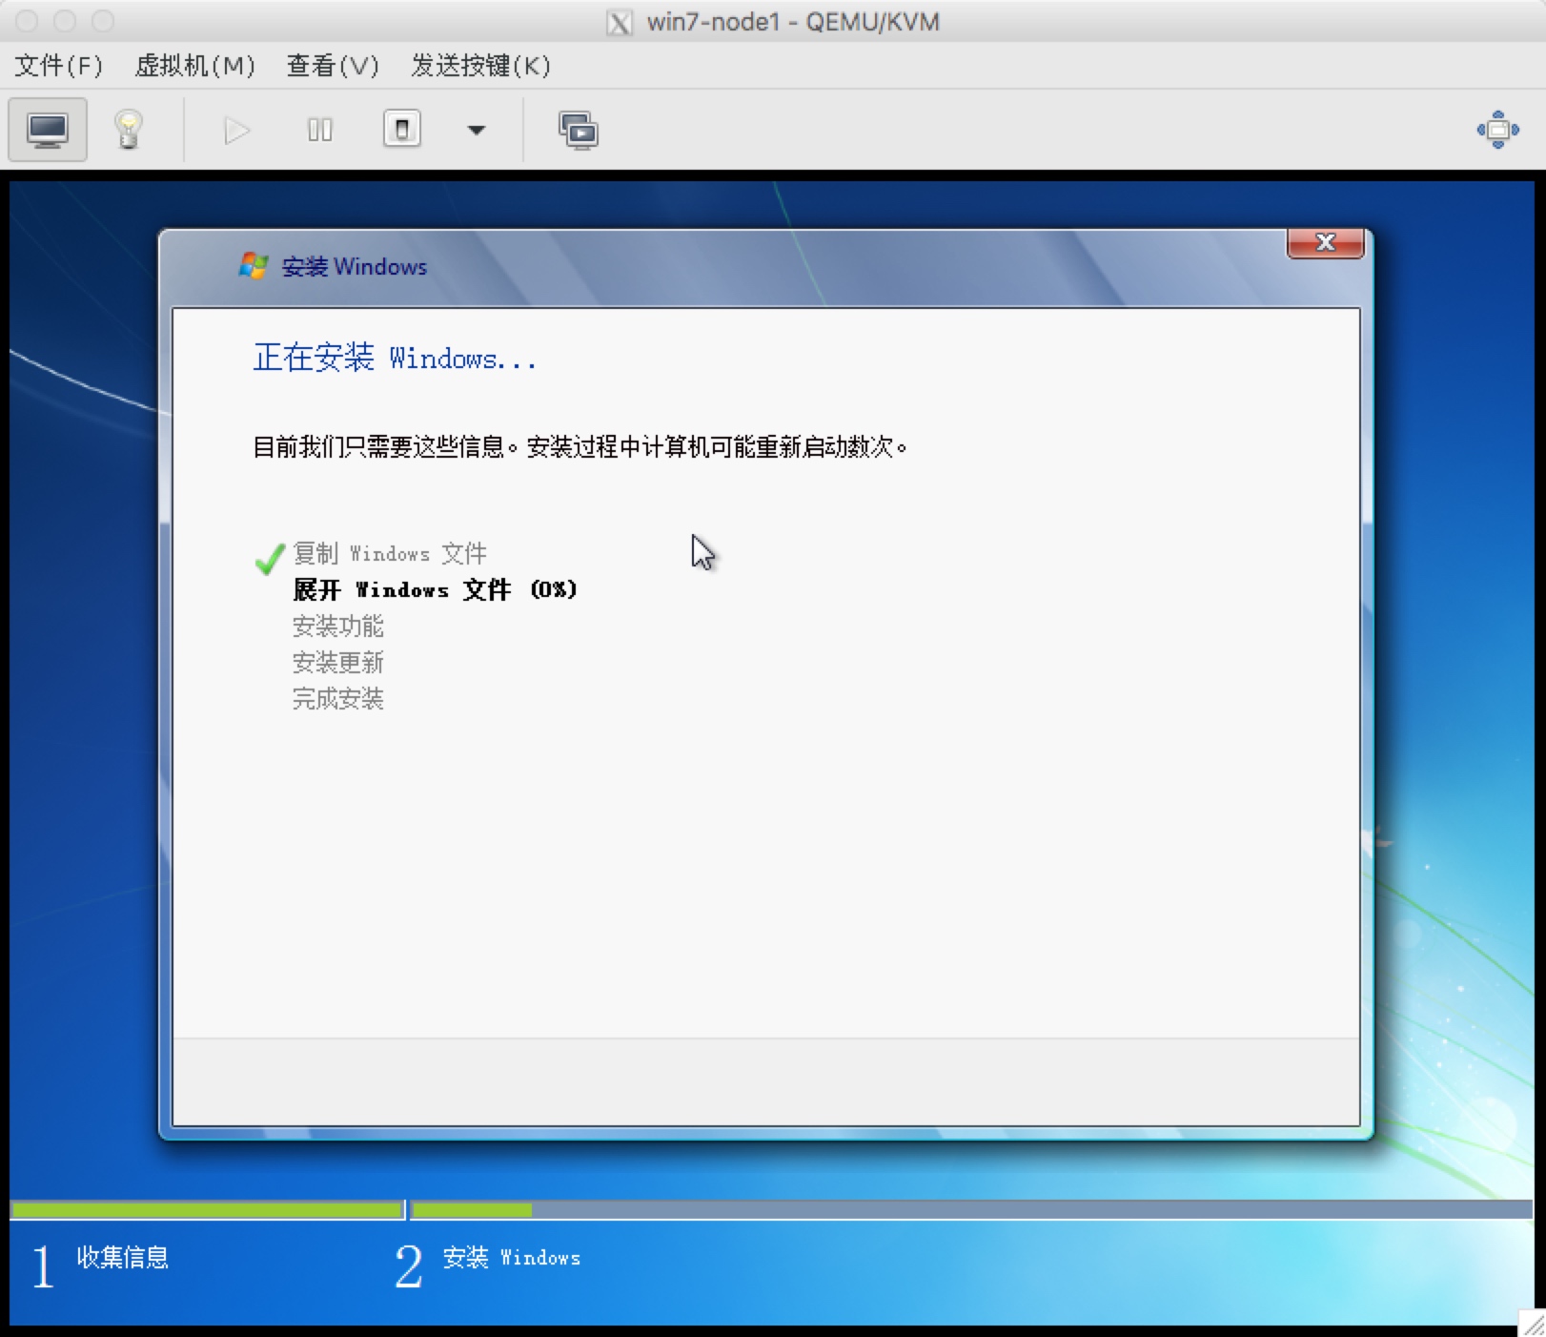Image resolution: width=1546 pixels, height=1337 pixels.
Task: Click the green zoom window button
Action: tap(103, 21)
